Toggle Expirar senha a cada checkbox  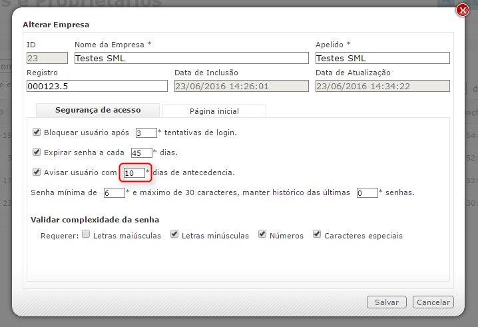pyautogui.click(x=37, y=153)
